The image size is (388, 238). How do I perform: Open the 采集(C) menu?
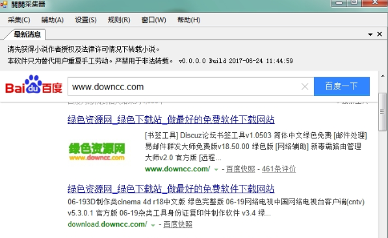(19, 19)
